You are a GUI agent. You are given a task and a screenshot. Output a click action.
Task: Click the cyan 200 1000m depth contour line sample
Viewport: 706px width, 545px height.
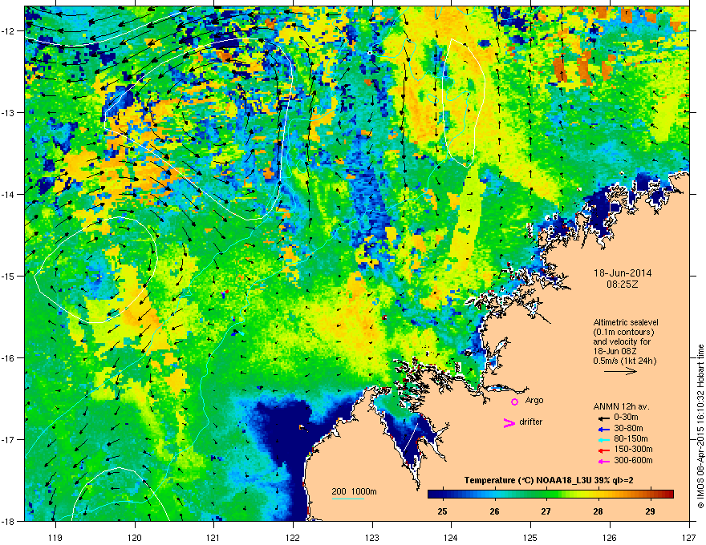click(x=348, y=499)
